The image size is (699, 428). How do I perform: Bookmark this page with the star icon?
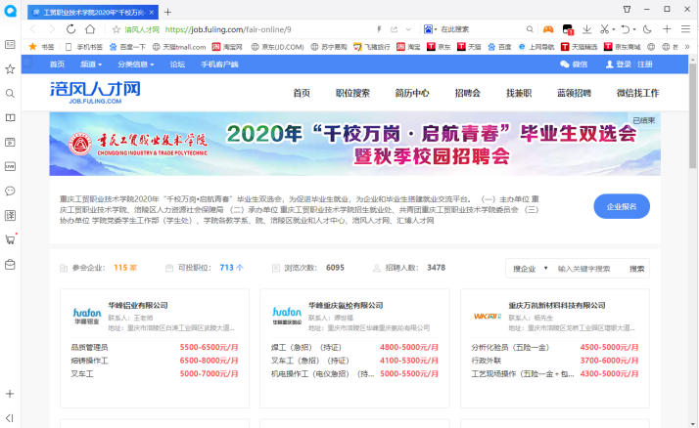(116, 29)
